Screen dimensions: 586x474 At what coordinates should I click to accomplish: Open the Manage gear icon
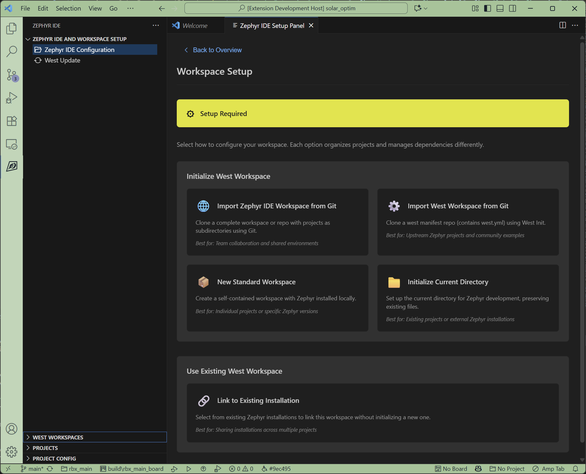pos(12,452)
